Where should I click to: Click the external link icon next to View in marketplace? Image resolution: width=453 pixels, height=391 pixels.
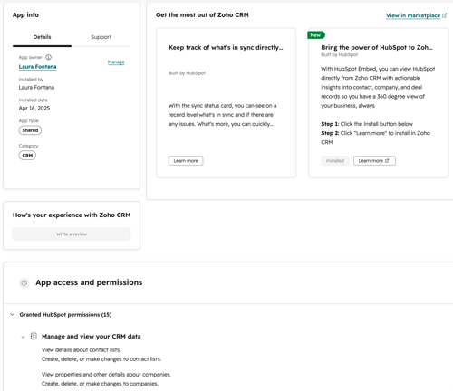(444, 15)
